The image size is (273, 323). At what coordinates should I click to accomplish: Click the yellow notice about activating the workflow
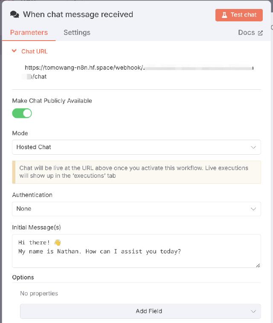point(136,172)
